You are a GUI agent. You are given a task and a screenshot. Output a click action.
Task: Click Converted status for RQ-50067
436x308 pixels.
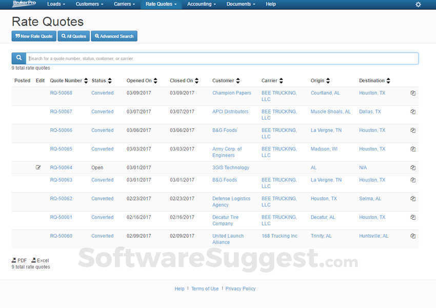click(x=102, y=111)
